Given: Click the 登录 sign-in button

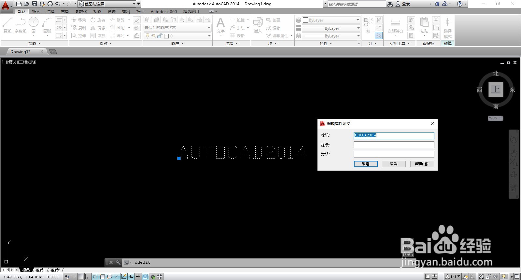Looking at the screenshot, I should click(403, 4).
